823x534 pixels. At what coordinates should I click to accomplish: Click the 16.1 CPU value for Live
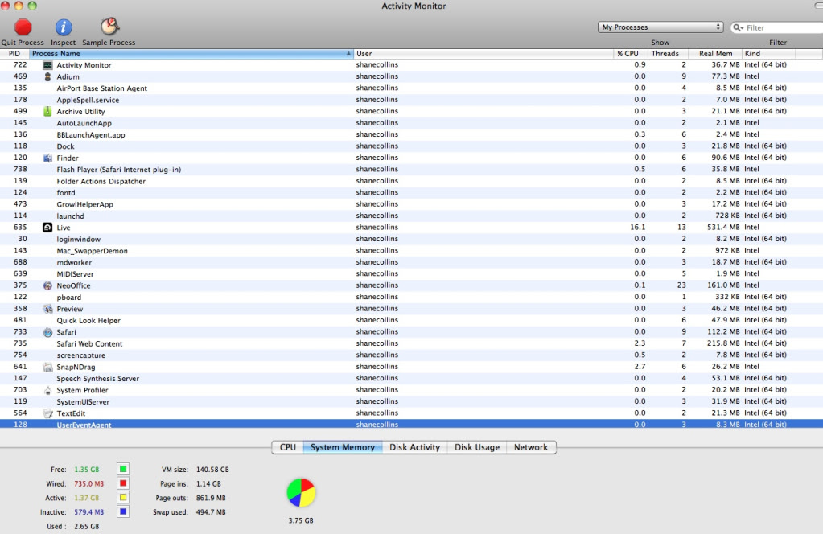[638, 227]
